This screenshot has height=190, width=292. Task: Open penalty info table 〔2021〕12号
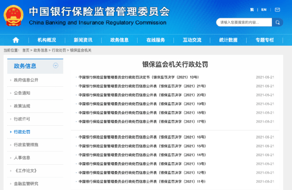tap(142, 173)
